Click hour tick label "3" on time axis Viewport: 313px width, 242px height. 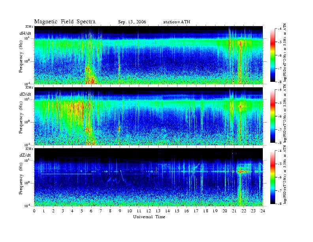tap(63, 211)
